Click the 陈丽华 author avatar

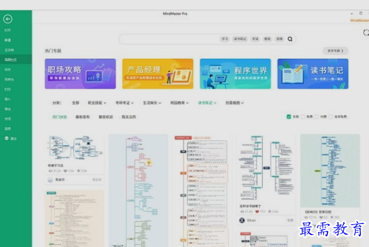coord(50,180)
